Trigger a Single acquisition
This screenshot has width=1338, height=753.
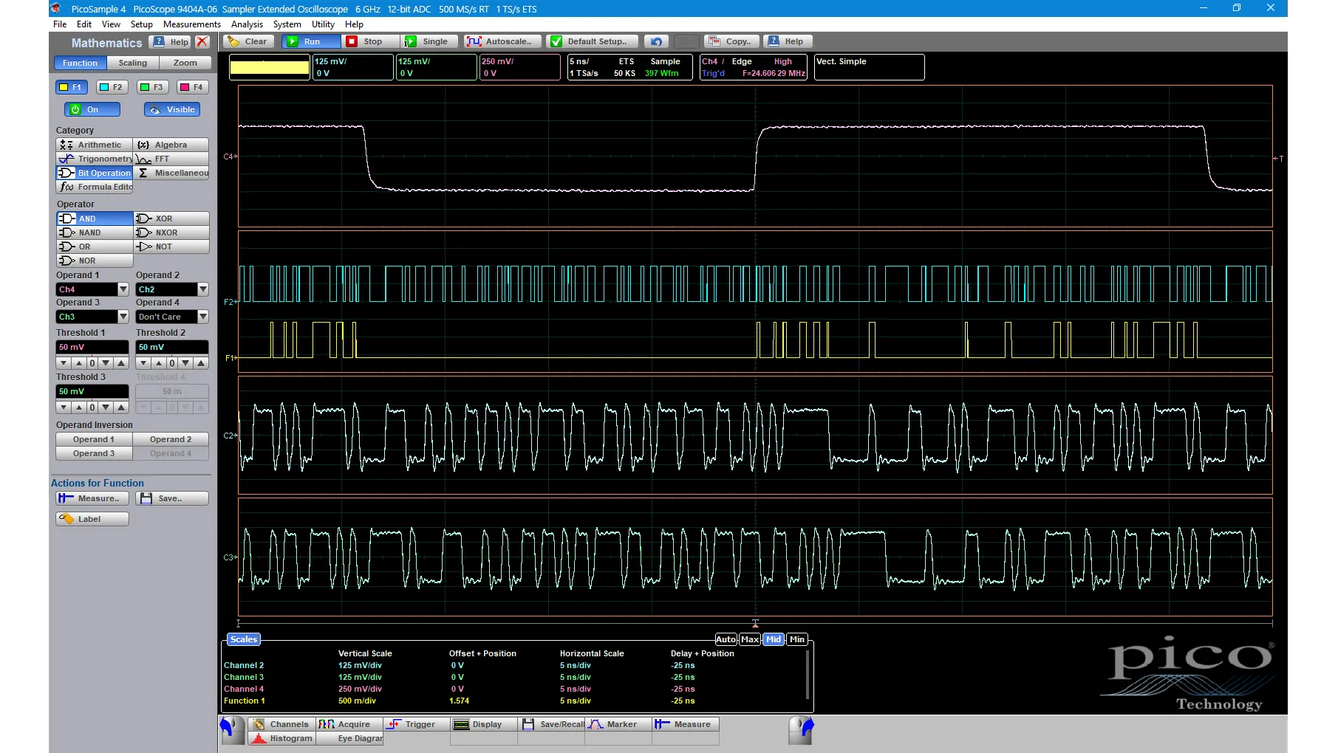click(x=430, y=41)
